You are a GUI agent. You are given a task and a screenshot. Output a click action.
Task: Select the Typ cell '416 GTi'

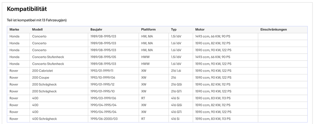(x=176, y=112)
